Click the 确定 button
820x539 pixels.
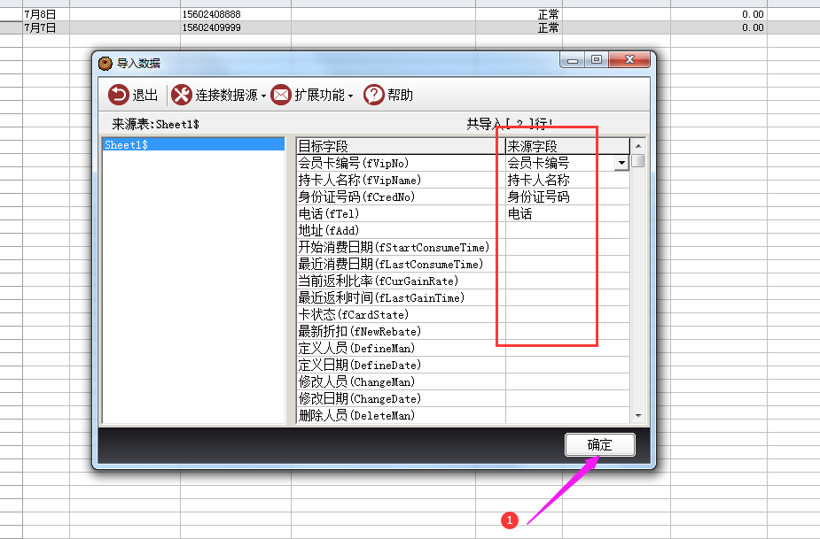point(600,445)
